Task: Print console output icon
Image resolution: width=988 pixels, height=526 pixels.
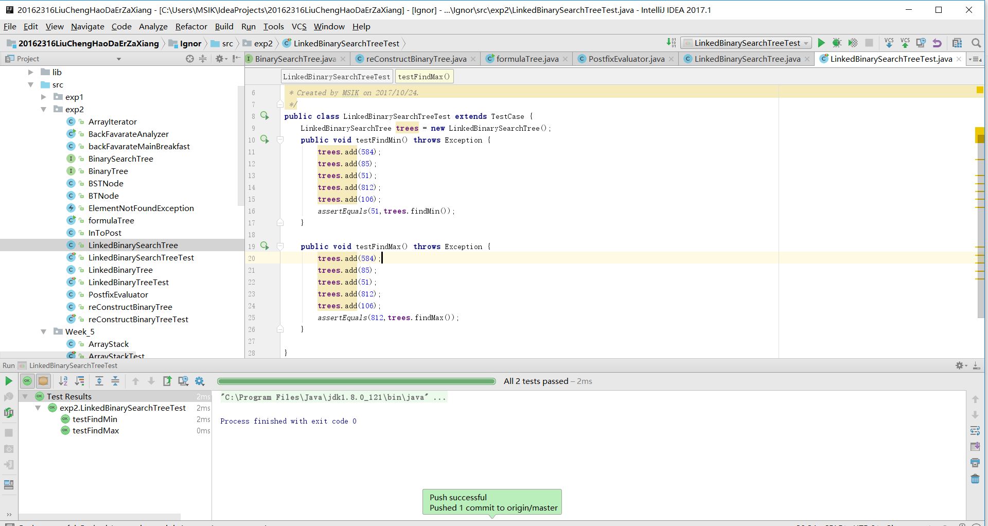Action: tap(975, 463)
